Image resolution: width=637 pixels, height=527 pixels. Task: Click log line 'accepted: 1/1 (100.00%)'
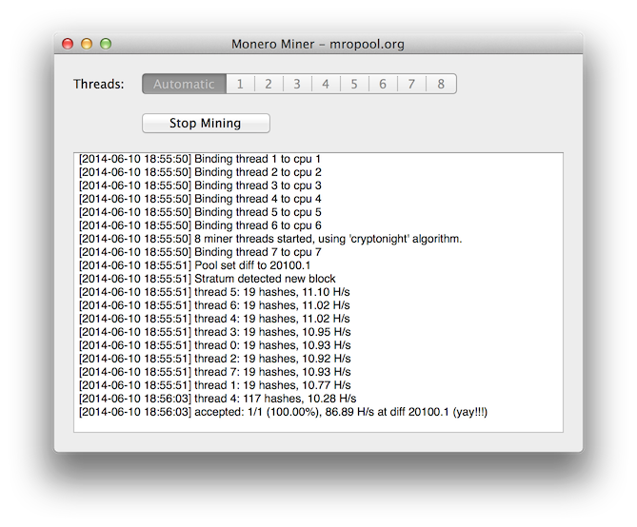pos(283,412)
